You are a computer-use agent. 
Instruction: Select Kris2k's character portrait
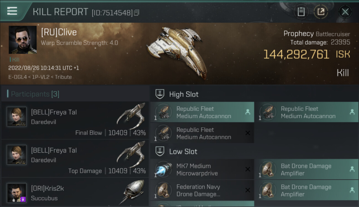pyautogui.click(x=17, y=193)
